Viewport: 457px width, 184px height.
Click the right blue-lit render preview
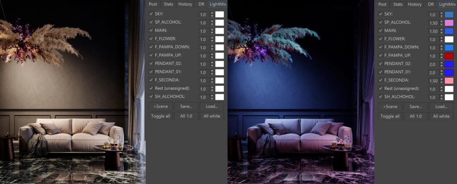(x=301, y=92)
